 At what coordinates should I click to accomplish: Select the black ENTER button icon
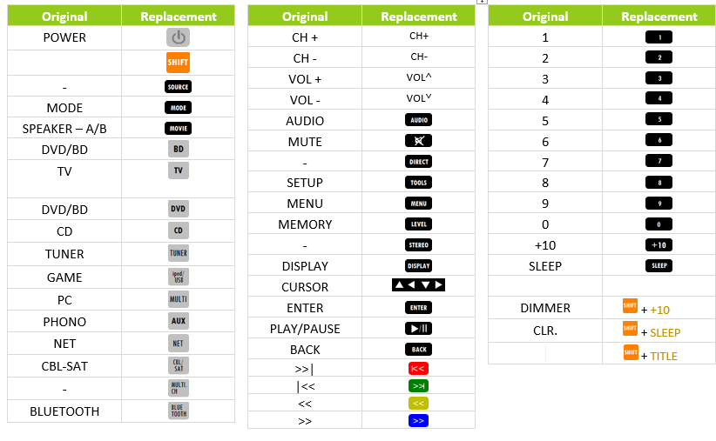(418, 307)
